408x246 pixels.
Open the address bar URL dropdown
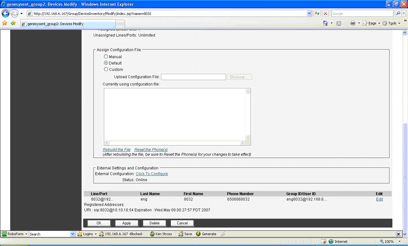(309, 14)
